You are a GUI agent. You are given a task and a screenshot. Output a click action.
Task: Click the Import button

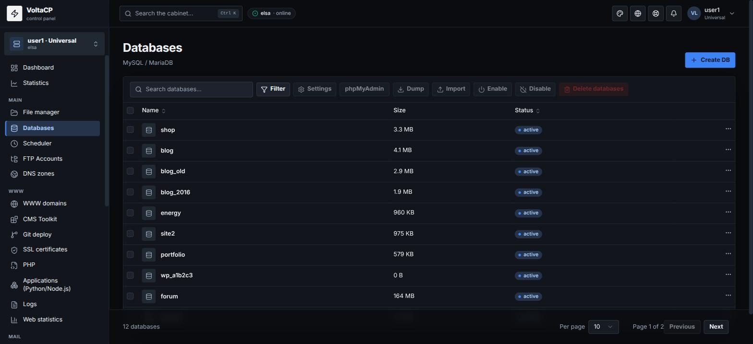451,89
